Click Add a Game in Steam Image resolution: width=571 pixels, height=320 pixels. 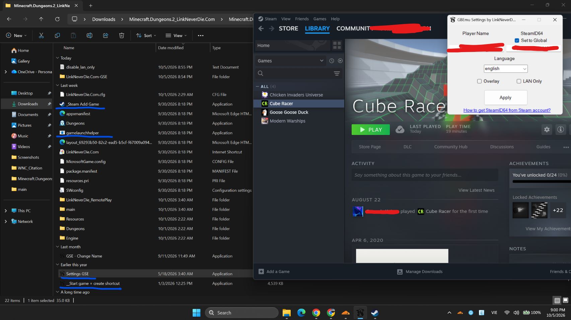pos(274,272)
